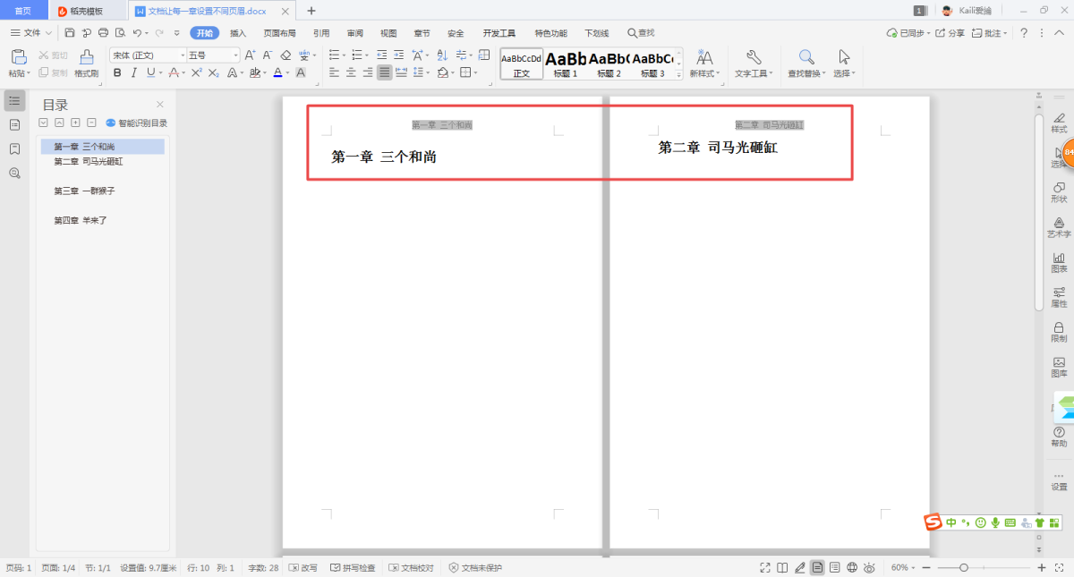Click the Undo arrow icon
Viewport: 1074px width, 577px height.
point(137,33)
